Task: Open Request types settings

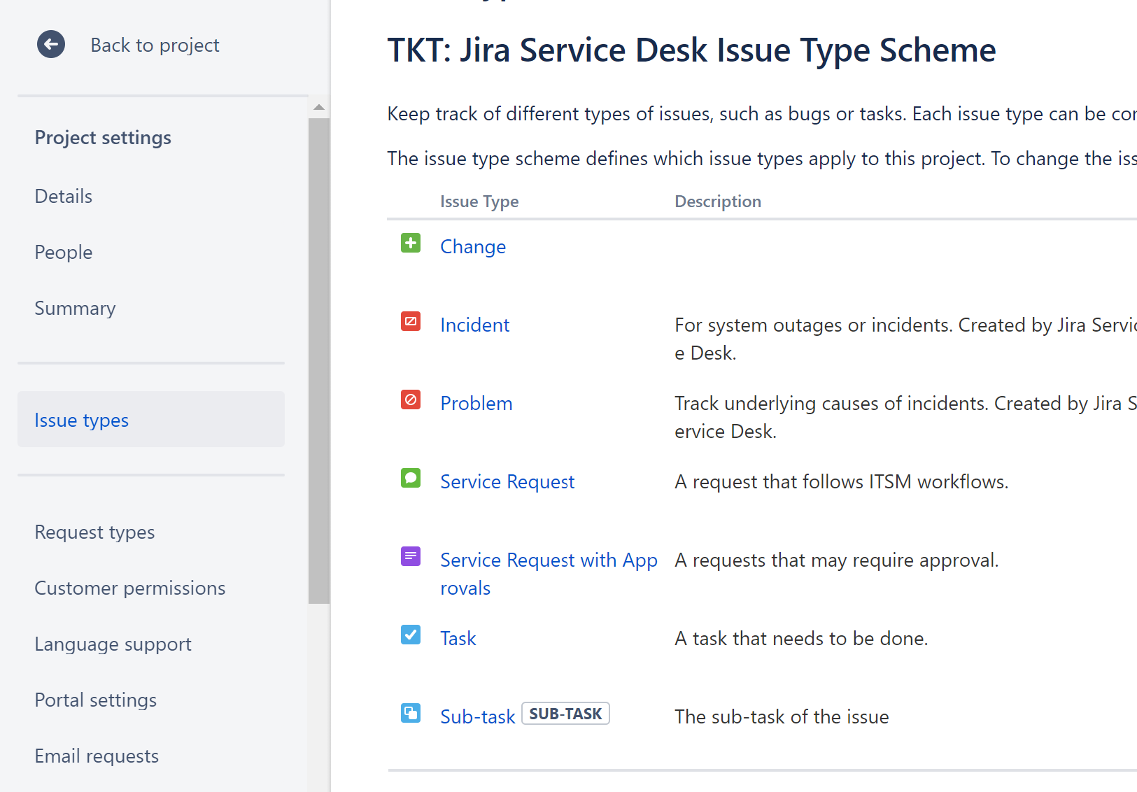Action: pyautogui.click(x=94, y=532)
